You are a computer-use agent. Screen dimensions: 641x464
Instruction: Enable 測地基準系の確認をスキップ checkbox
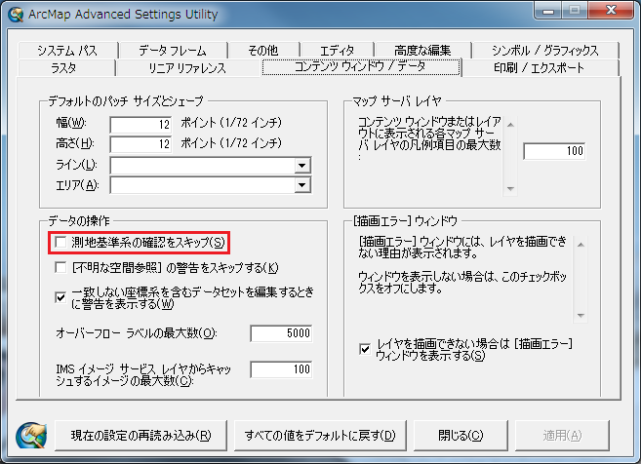(x=60, y=242)
